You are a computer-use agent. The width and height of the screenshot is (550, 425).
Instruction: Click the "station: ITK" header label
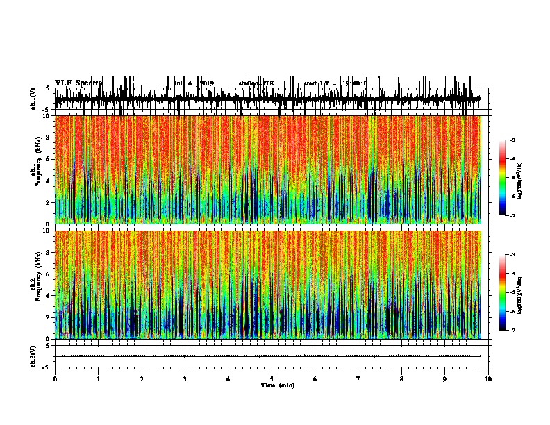tap(256, 83)
